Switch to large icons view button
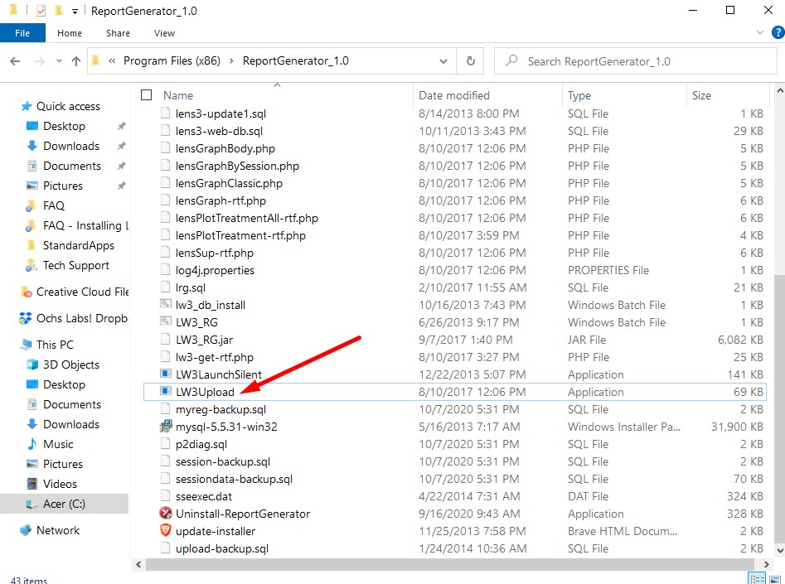This screenshot has width=785, height=584. click(774, 579)
